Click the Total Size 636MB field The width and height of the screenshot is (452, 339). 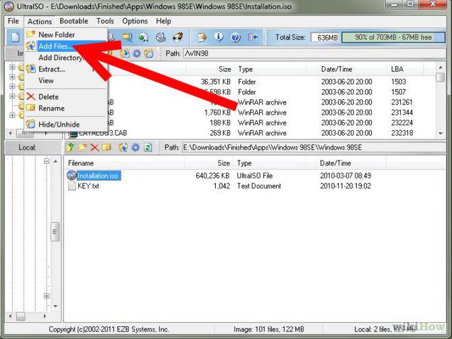tap(325, 38)
